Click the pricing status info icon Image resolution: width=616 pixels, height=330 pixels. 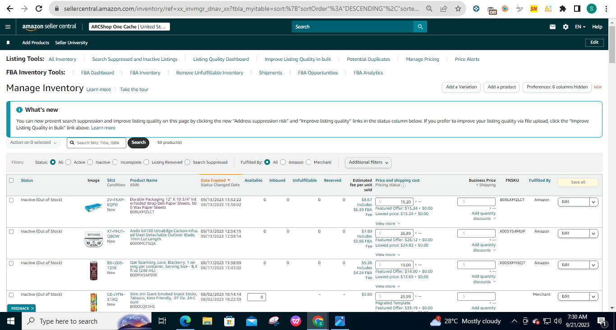[404, 185]
